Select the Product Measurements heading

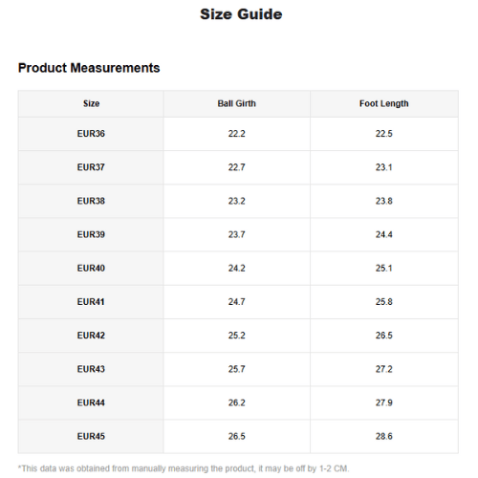[x=89, y=68]
